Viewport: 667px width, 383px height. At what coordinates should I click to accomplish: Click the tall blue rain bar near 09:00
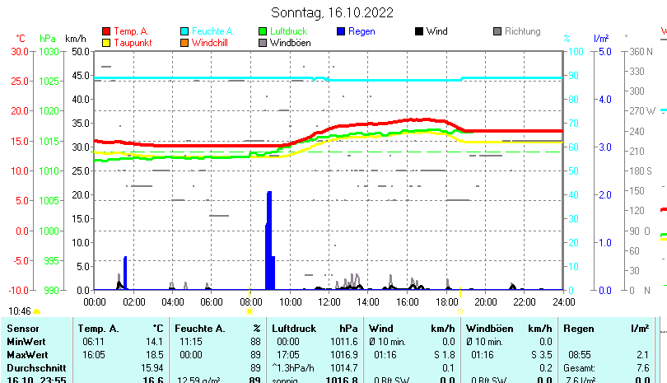tap(269, 239)
